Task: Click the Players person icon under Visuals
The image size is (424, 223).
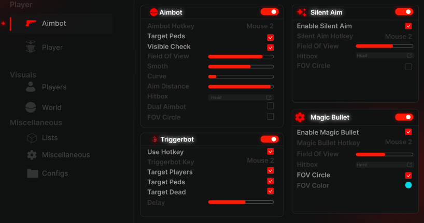Action: pos(31,87)
